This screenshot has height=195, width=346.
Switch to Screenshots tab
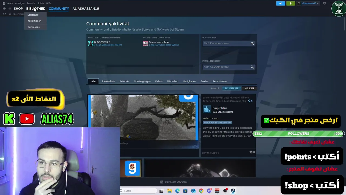[x=108, y=81]
